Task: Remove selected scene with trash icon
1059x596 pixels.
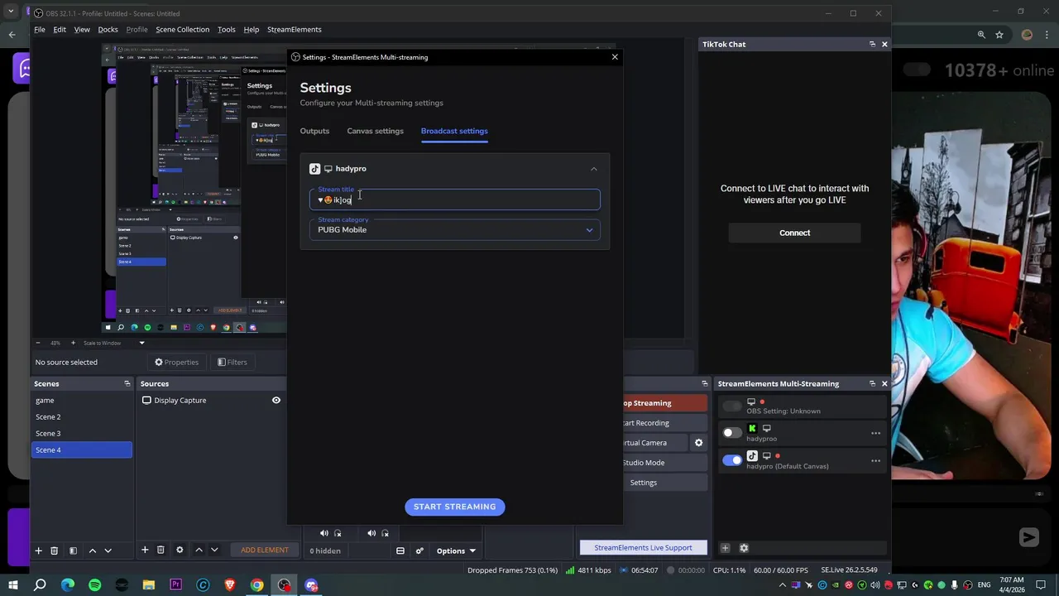Action: coord(54,550)
